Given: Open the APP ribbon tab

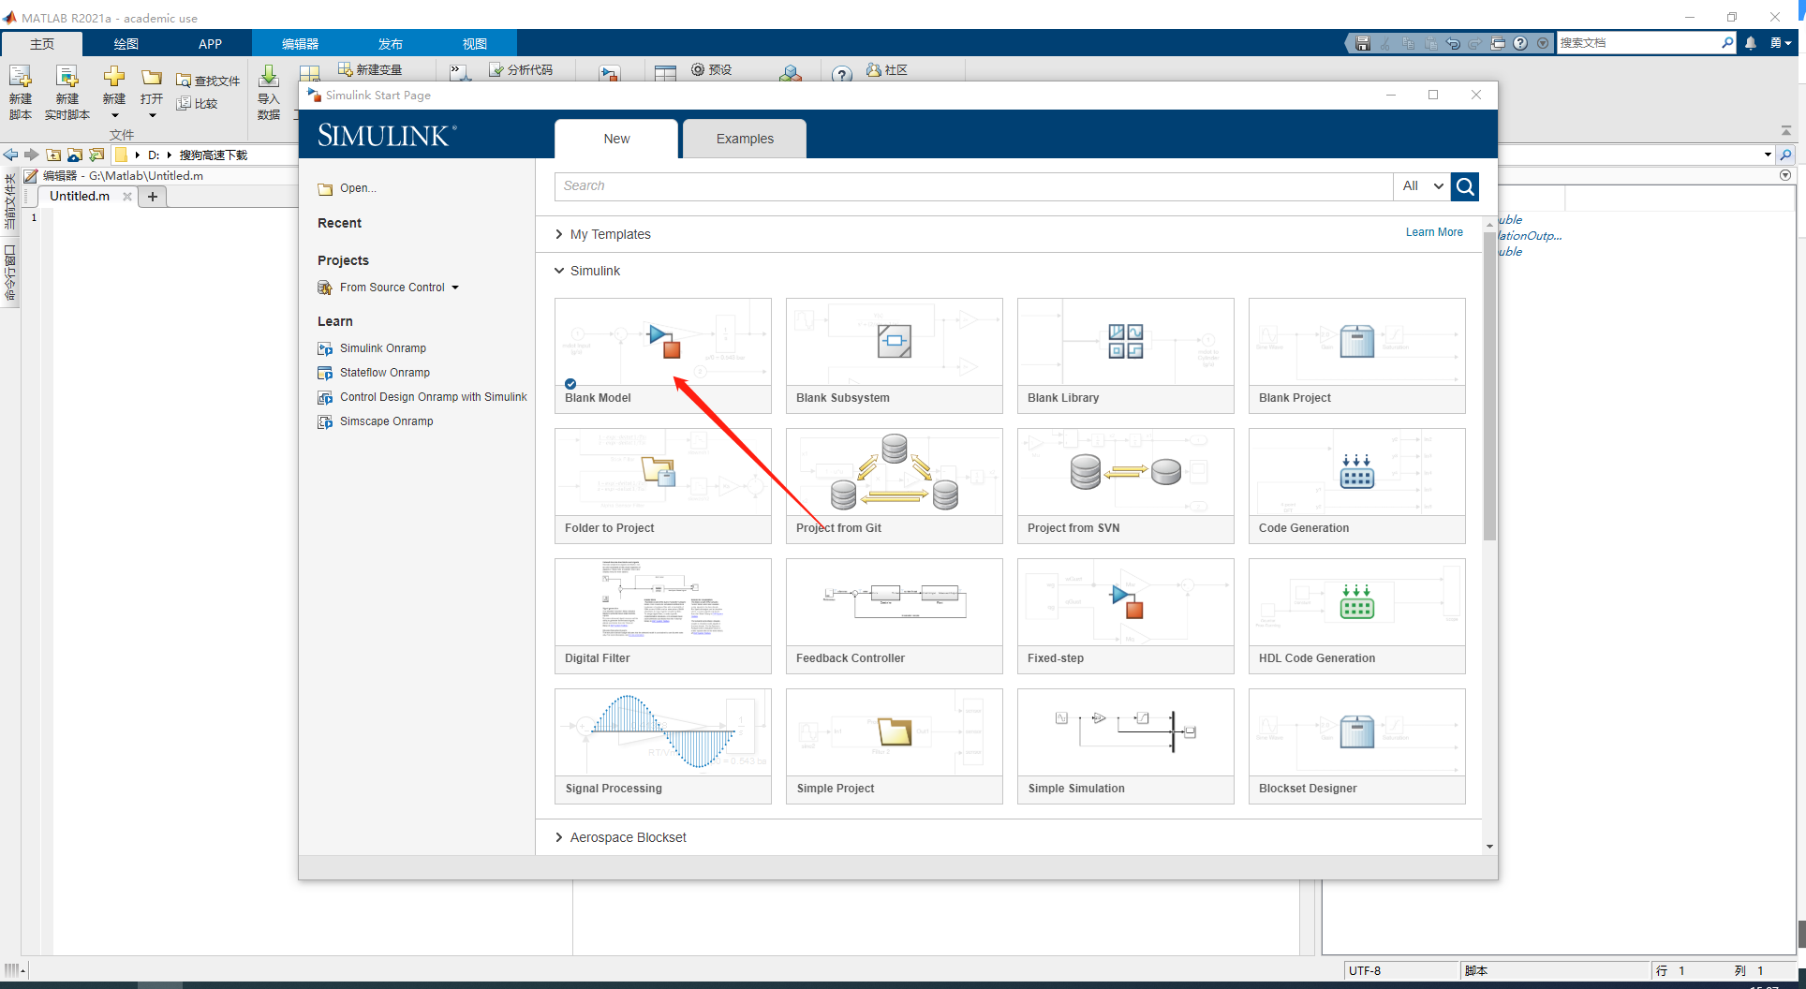Looking at the screenshot, I should (210, 44).
